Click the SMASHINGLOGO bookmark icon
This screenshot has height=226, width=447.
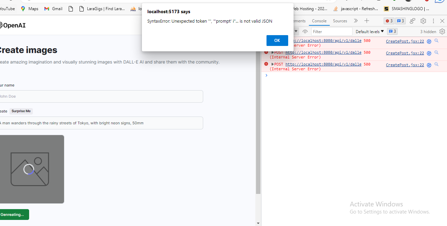[x=386, y=8]
